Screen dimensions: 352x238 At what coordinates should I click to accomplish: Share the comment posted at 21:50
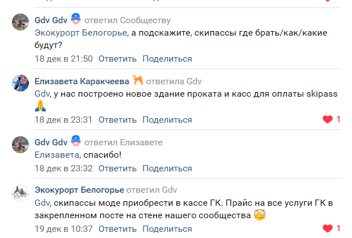point(168,59)
